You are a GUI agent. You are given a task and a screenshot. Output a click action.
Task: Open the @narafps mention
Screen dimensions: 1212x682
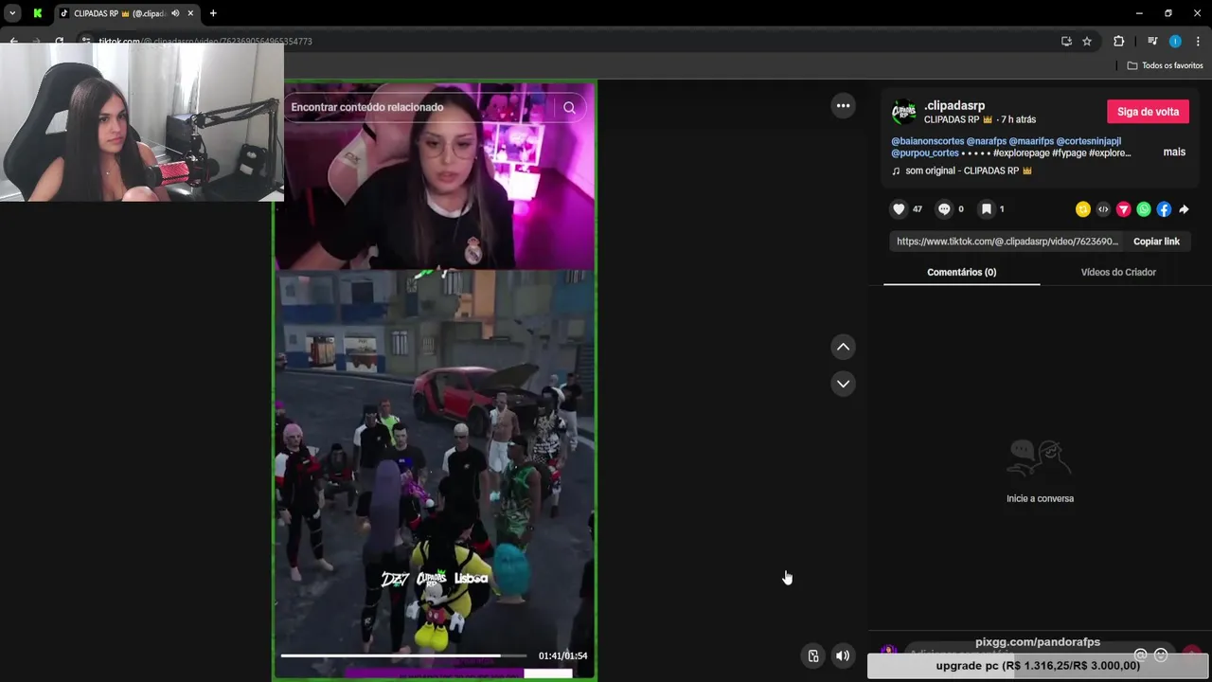coord(986,141)
